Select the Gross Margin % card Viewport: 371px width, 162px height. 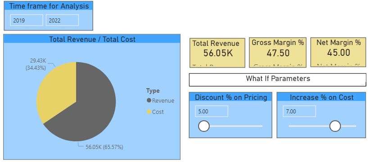[278, 52]
